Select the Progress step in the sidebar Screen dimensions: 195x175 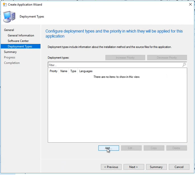(x=10, y=57)
